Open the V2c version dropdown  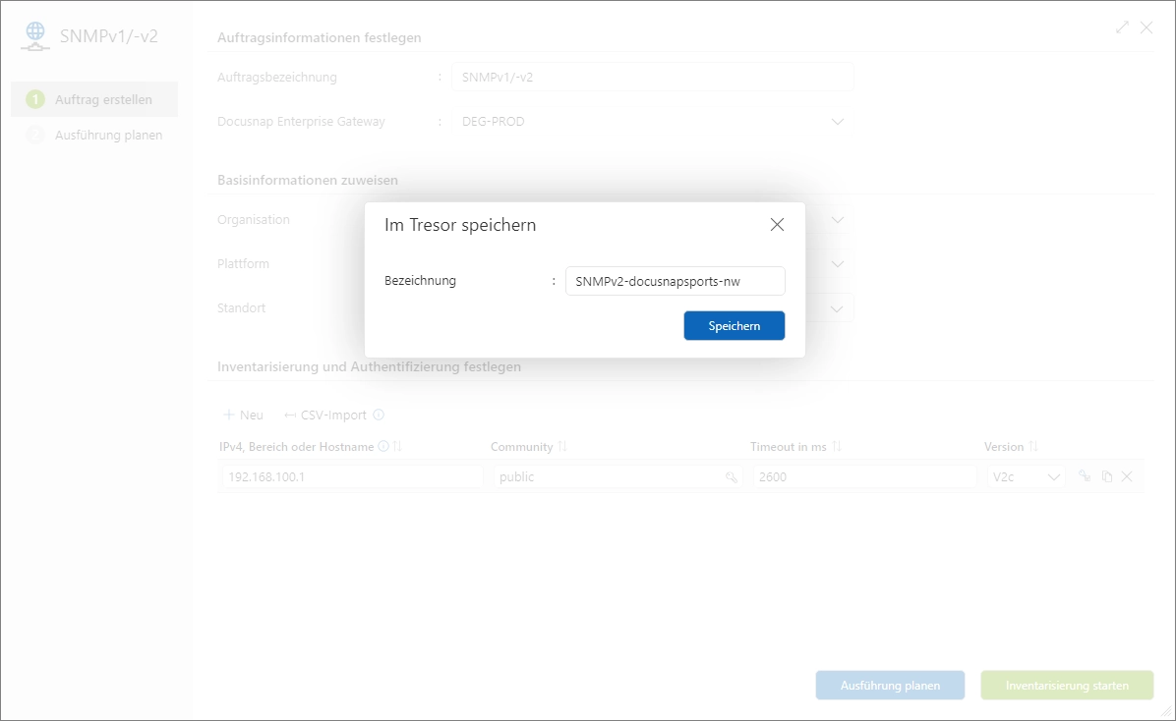1054,476
